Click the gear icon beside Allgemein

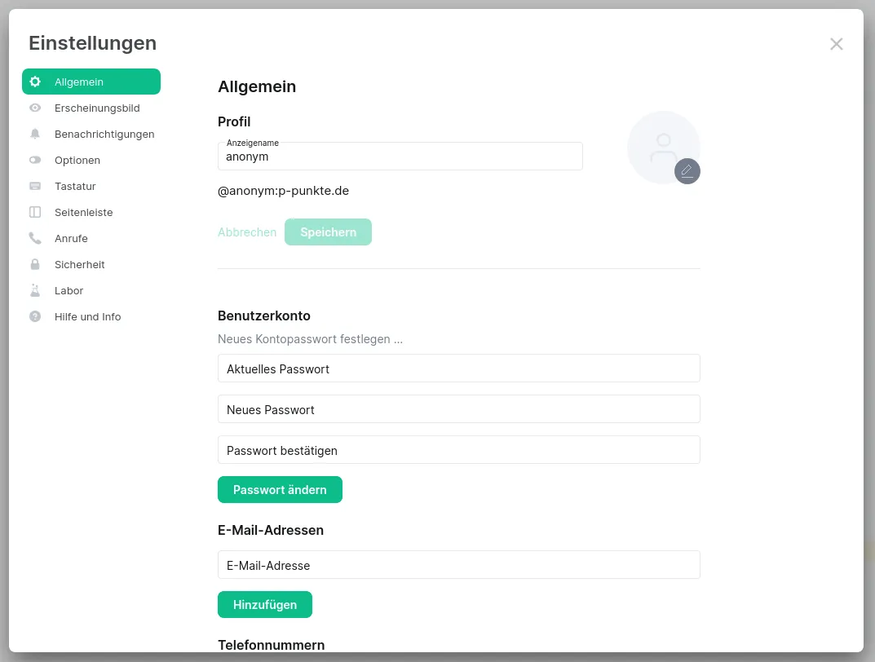point(35,82)
